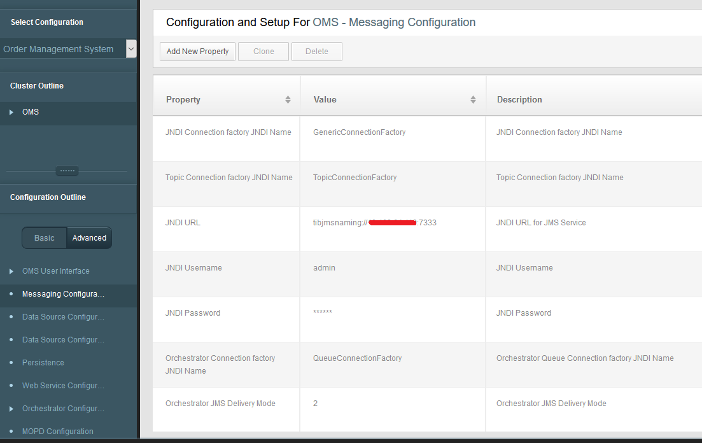Viewport: 702px width, 443px height.
Task: Click the Property column sort arrows
Action: pos(288,100)
